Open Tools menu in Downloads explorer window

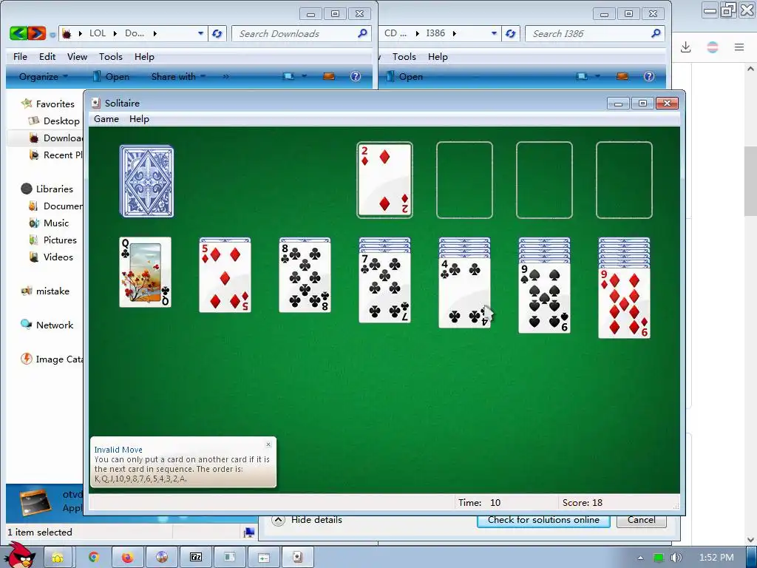[111, 56]
